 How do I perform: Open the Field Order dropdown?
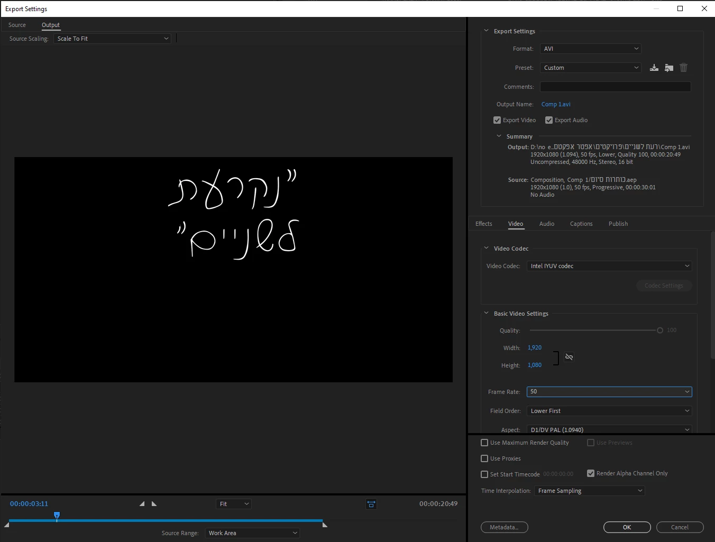pos(610,411)
